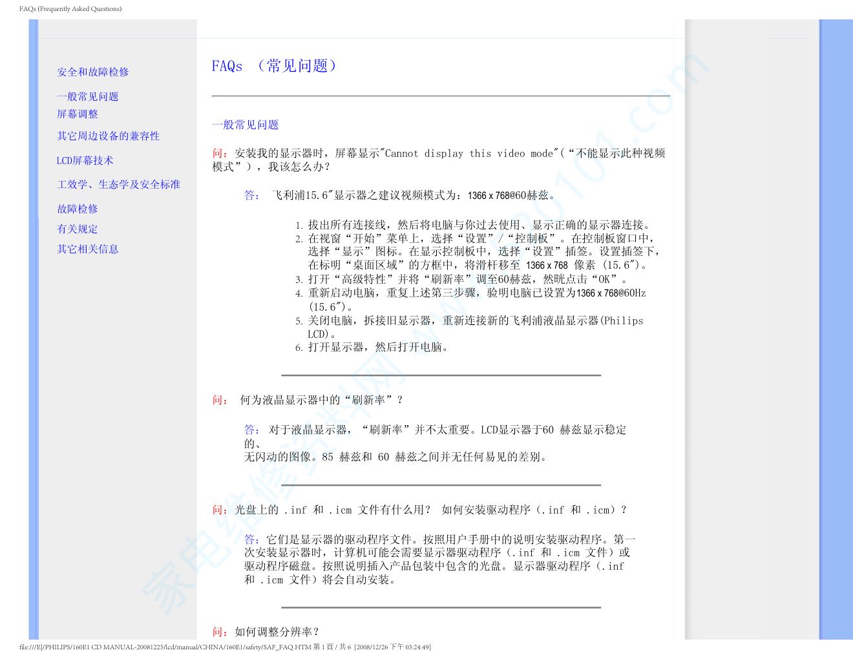853x659 pixels.
Task: Click the question about .inf 和 .icm 文件
Action: pyautogui.click(x=420, y=510)
